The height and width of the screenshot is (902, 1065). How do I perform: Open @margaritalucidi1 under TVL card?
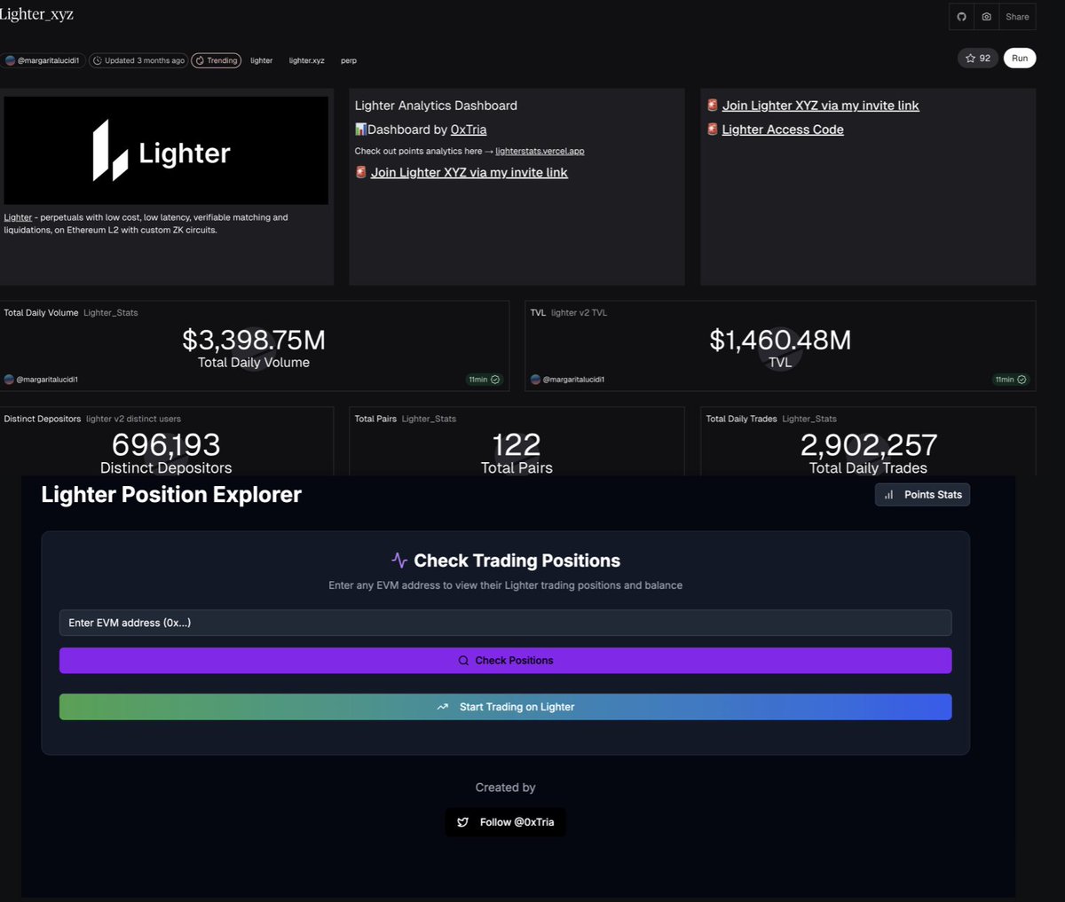(x=567, y=380)
